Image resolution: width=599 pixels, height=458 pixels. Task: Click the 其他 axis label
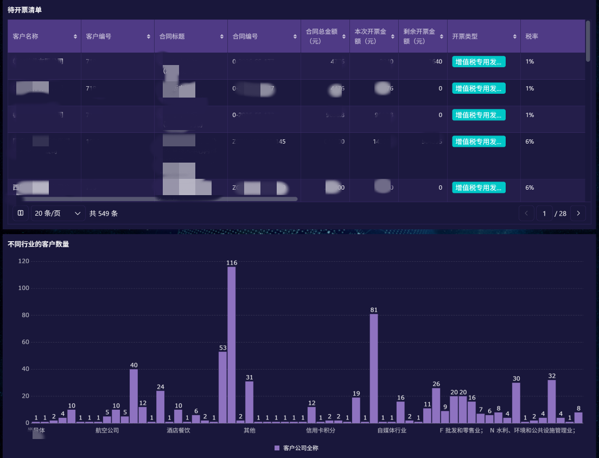coord(250,430)
